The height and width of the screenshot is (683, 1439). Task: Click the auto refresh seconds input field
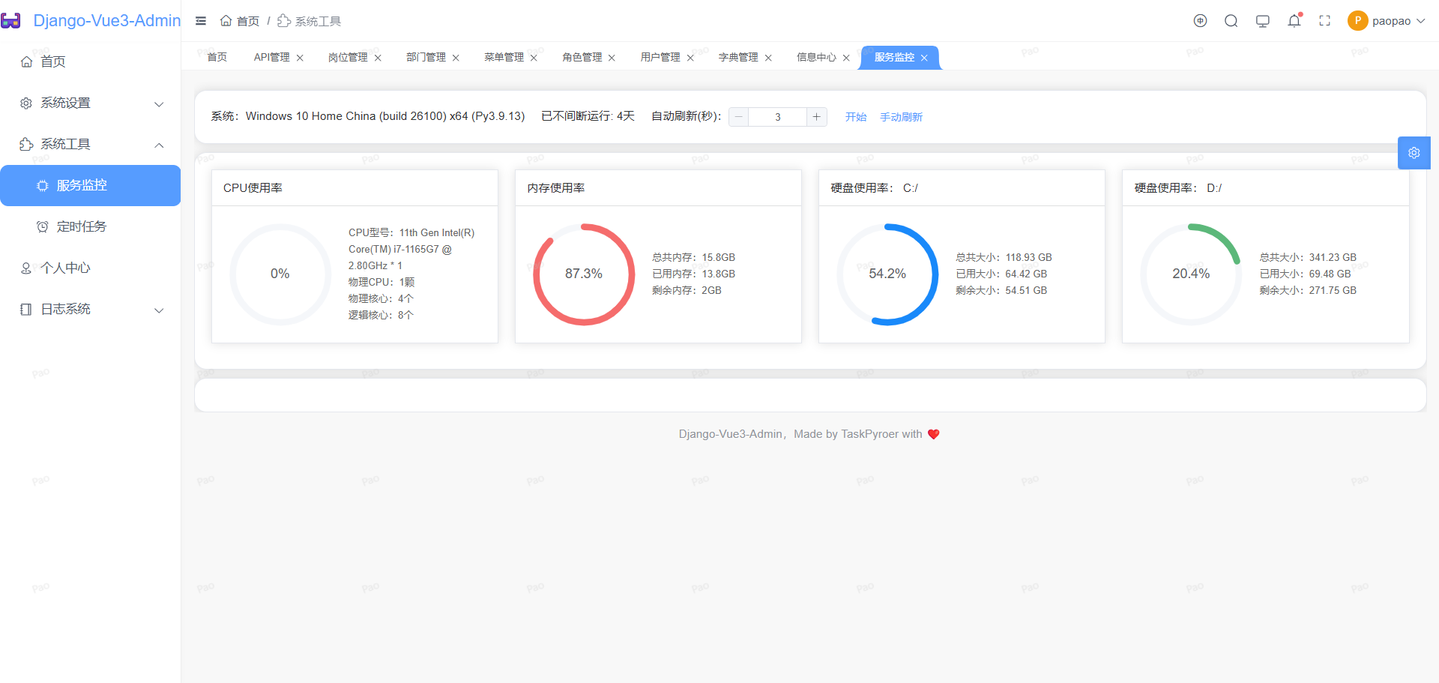click(x=778, y=117)
